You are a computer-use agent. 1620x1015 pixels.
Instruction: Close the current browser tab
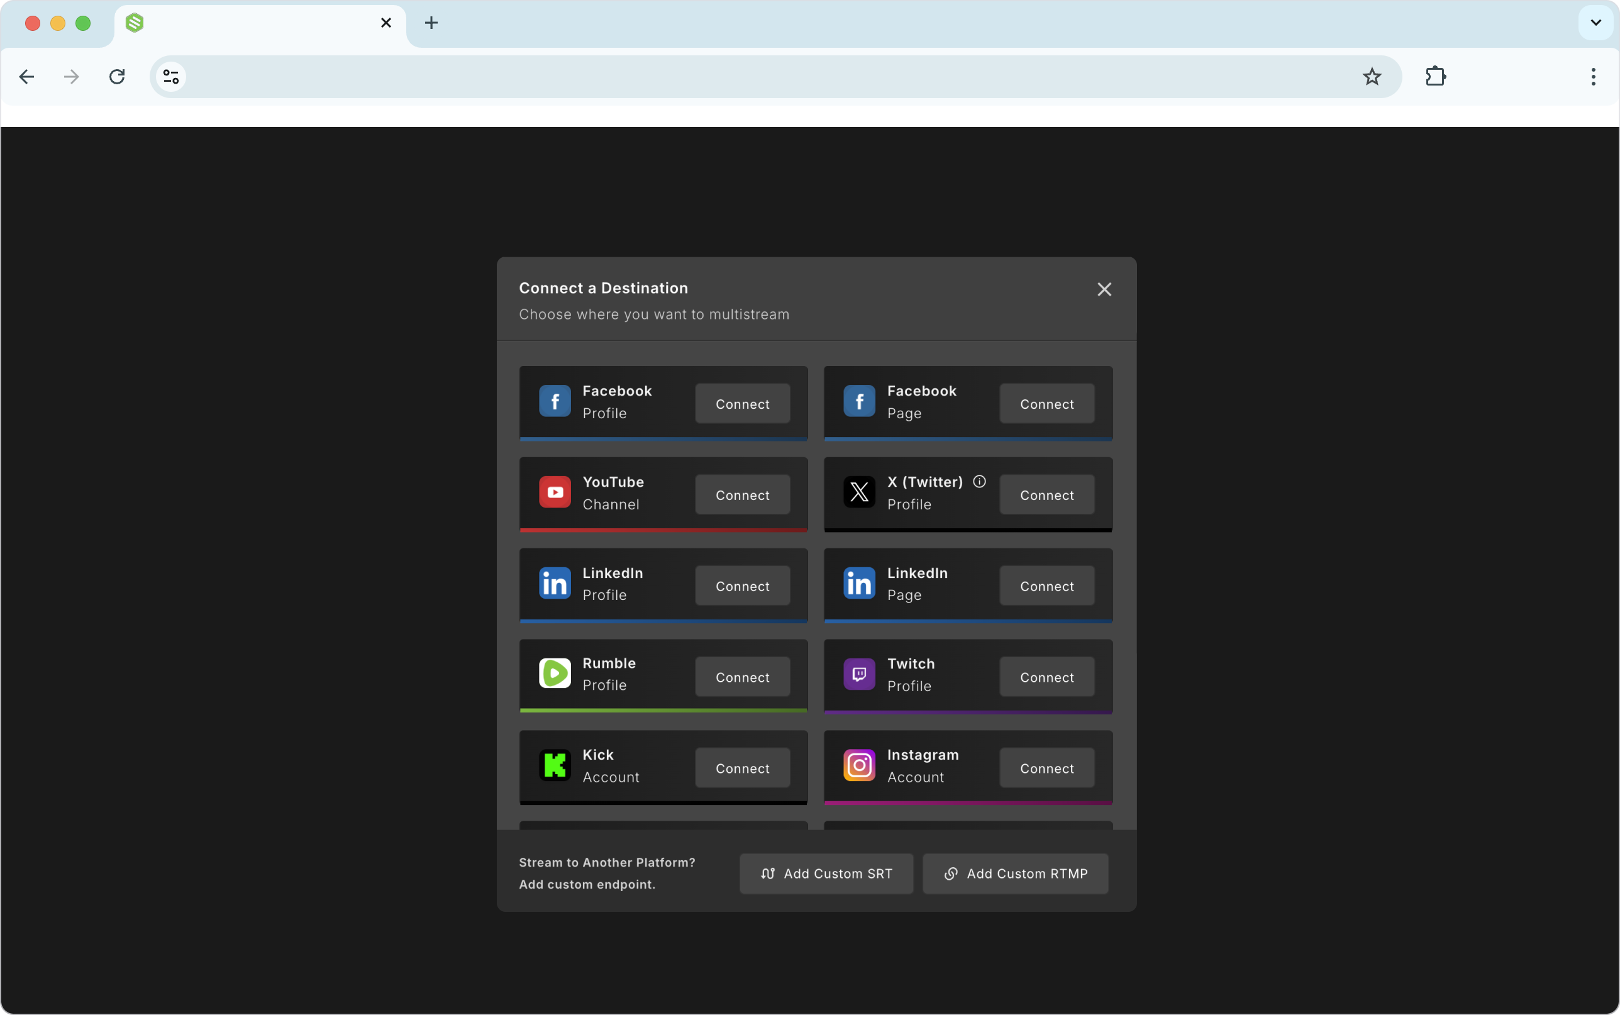point(386,23)
